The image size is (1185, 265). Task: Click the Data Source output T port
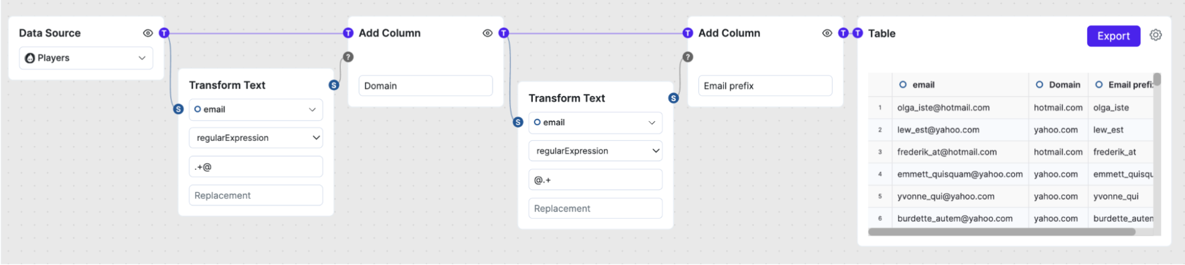click(x=164, y=33)
